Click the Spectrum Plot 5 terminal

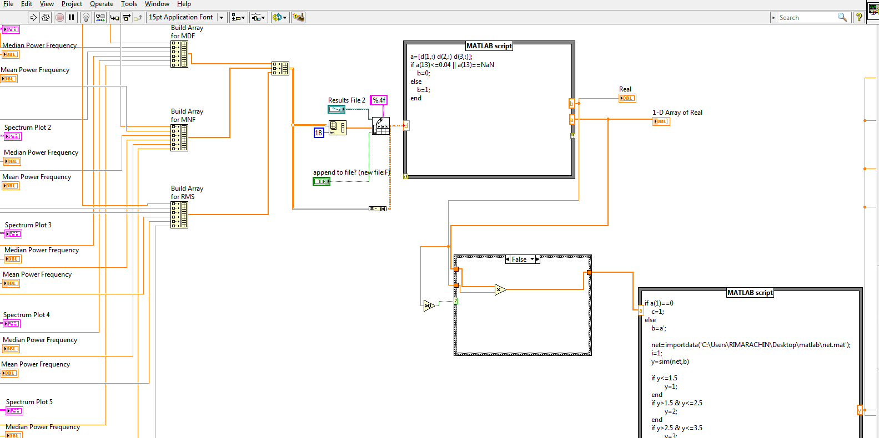coord(14,411)
